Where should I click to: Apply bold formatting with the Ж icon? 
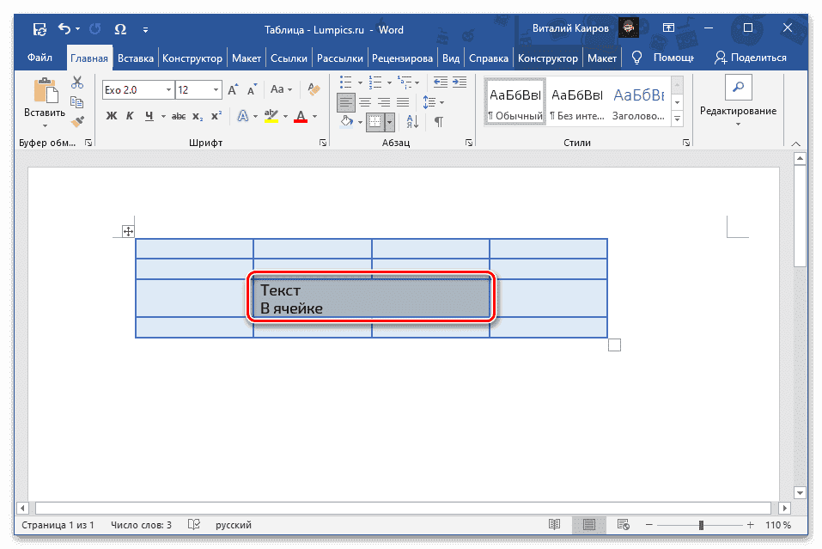[x=111, y=115]
